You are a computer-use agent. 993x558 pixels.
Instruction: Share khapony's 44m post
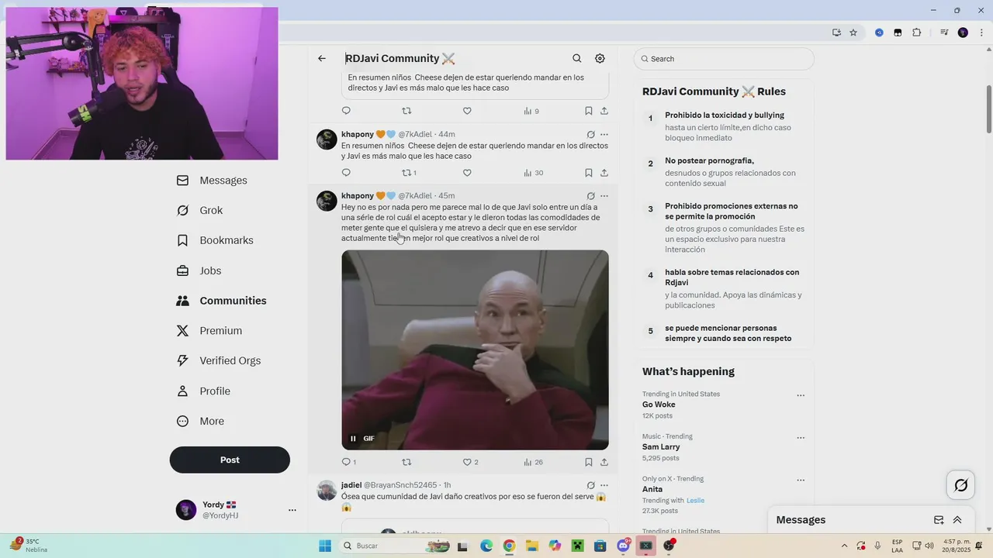[604, 173]
